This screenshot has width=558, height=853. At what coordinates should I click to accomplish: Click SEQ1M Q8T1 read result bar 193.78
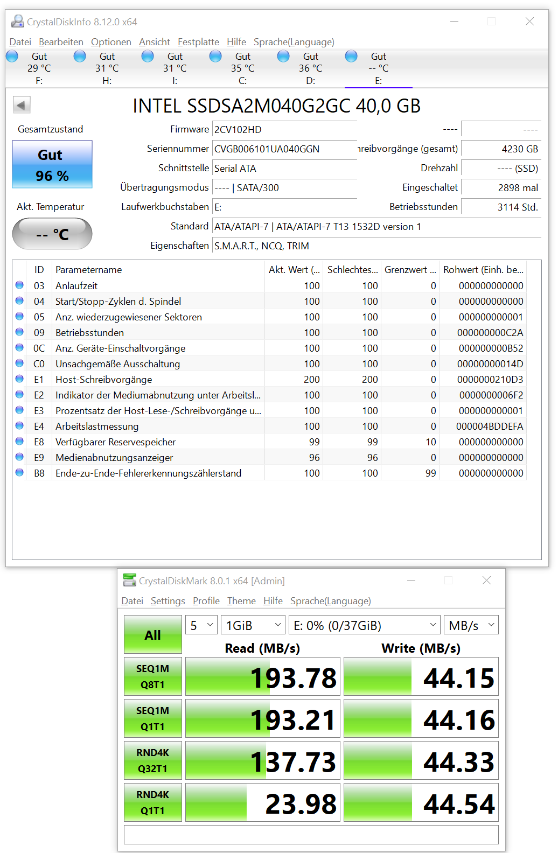(x=263, y=676)
